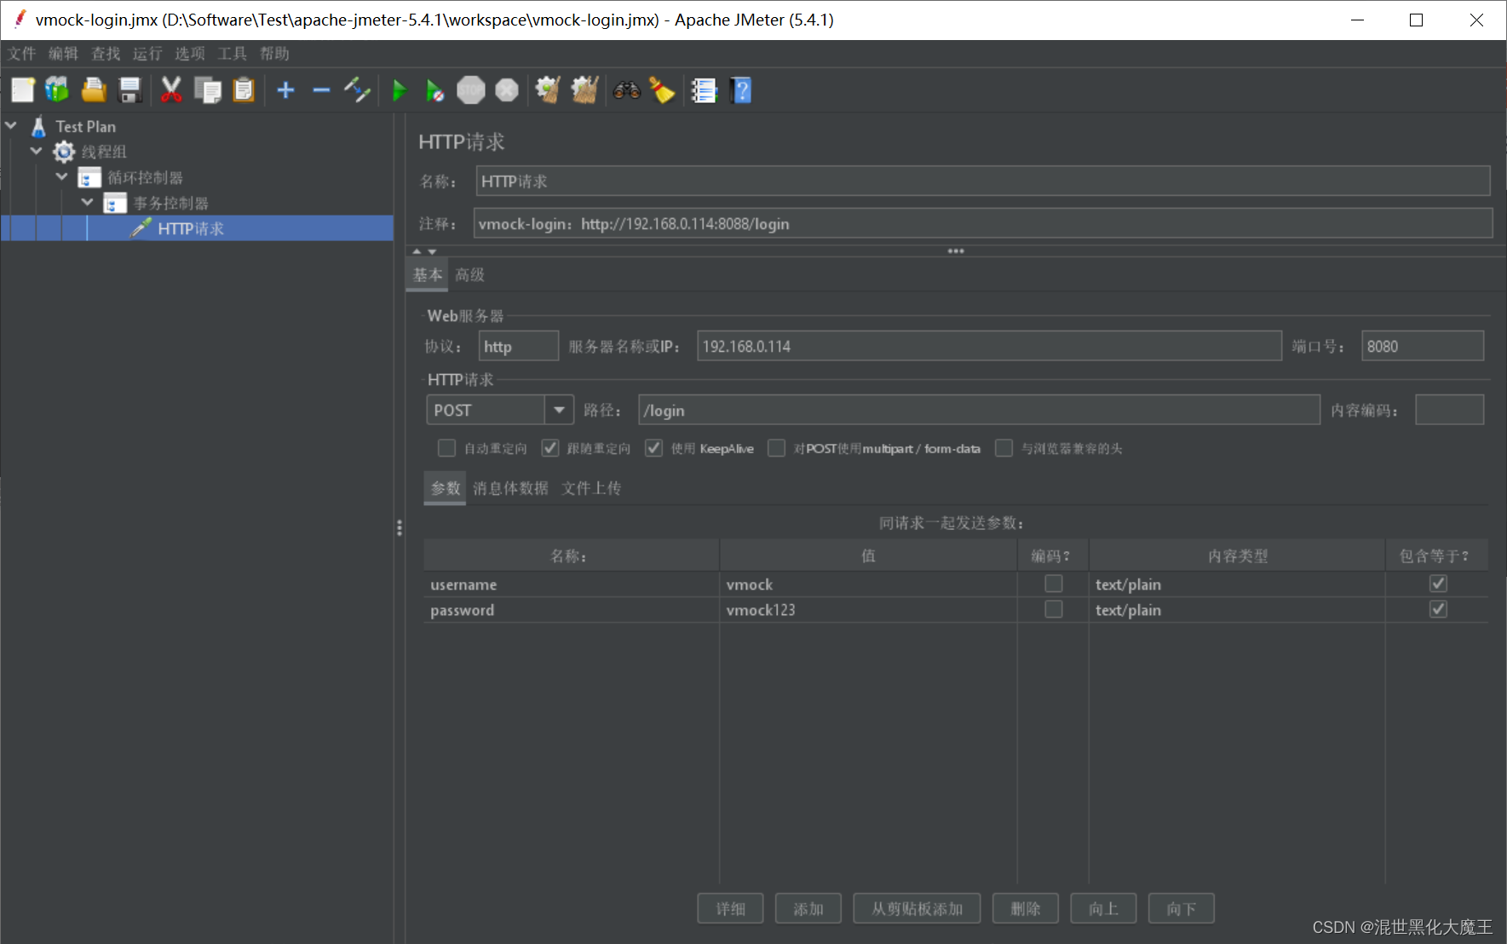Collapse the 循环控制器 tree node
The image size is (1507, 944).
point(62,176)
